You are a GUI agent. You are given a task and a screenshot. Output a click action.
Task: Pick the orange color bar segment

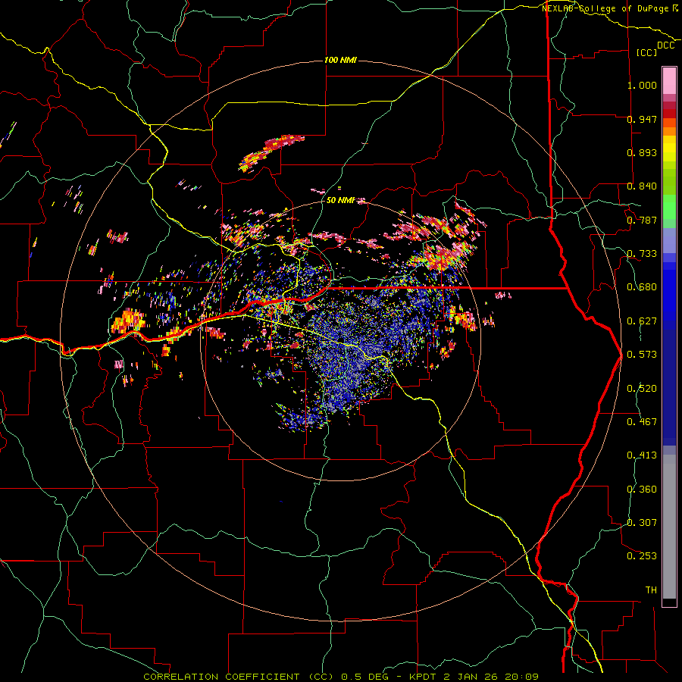click(x=669, y=131)
